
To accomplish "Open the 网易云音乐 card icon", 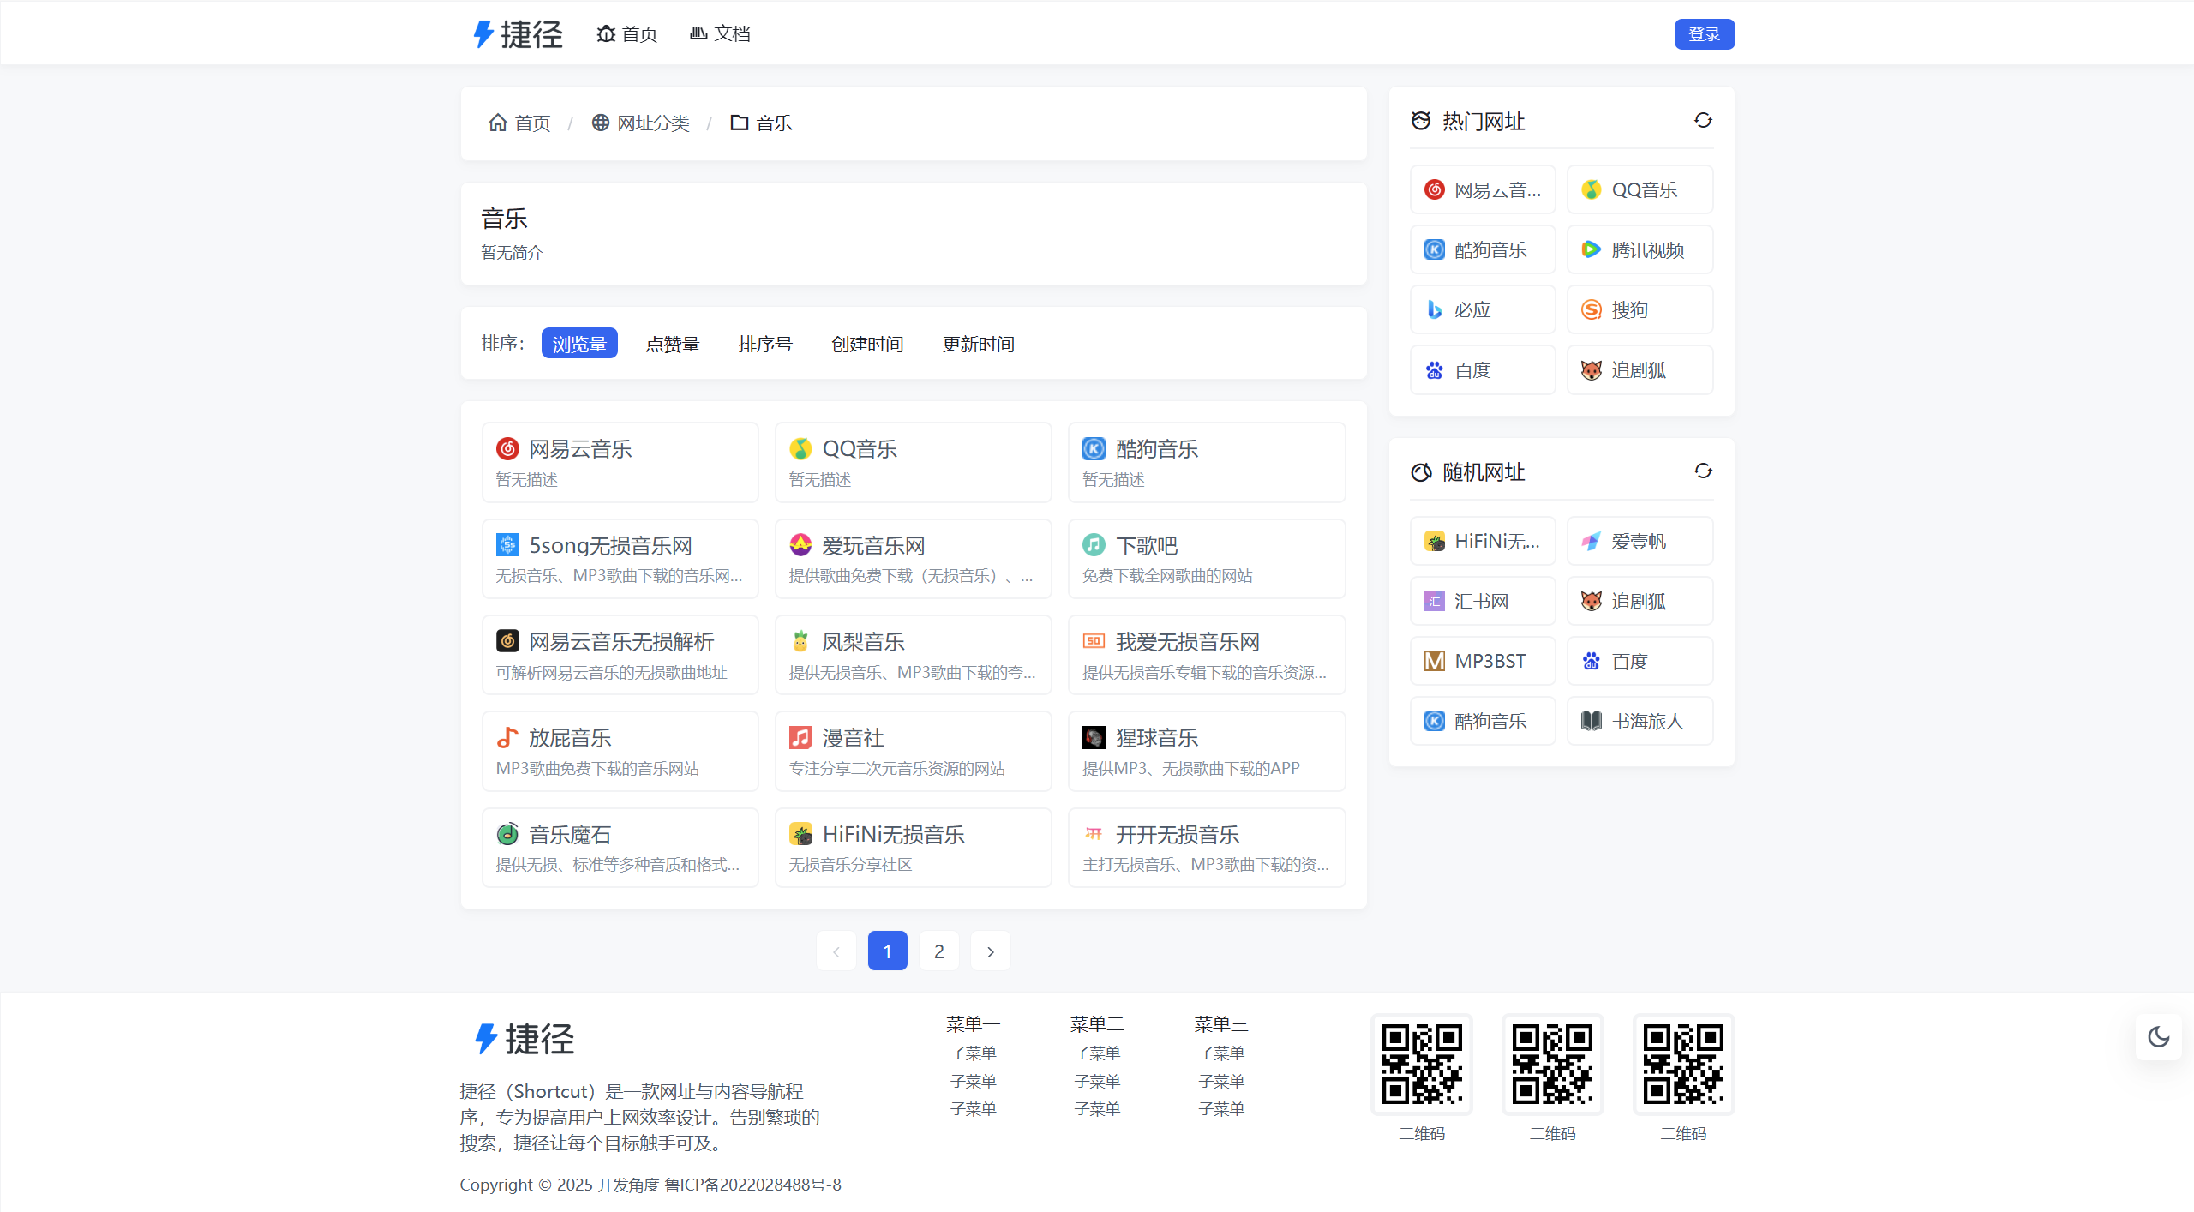I will 507,448.
